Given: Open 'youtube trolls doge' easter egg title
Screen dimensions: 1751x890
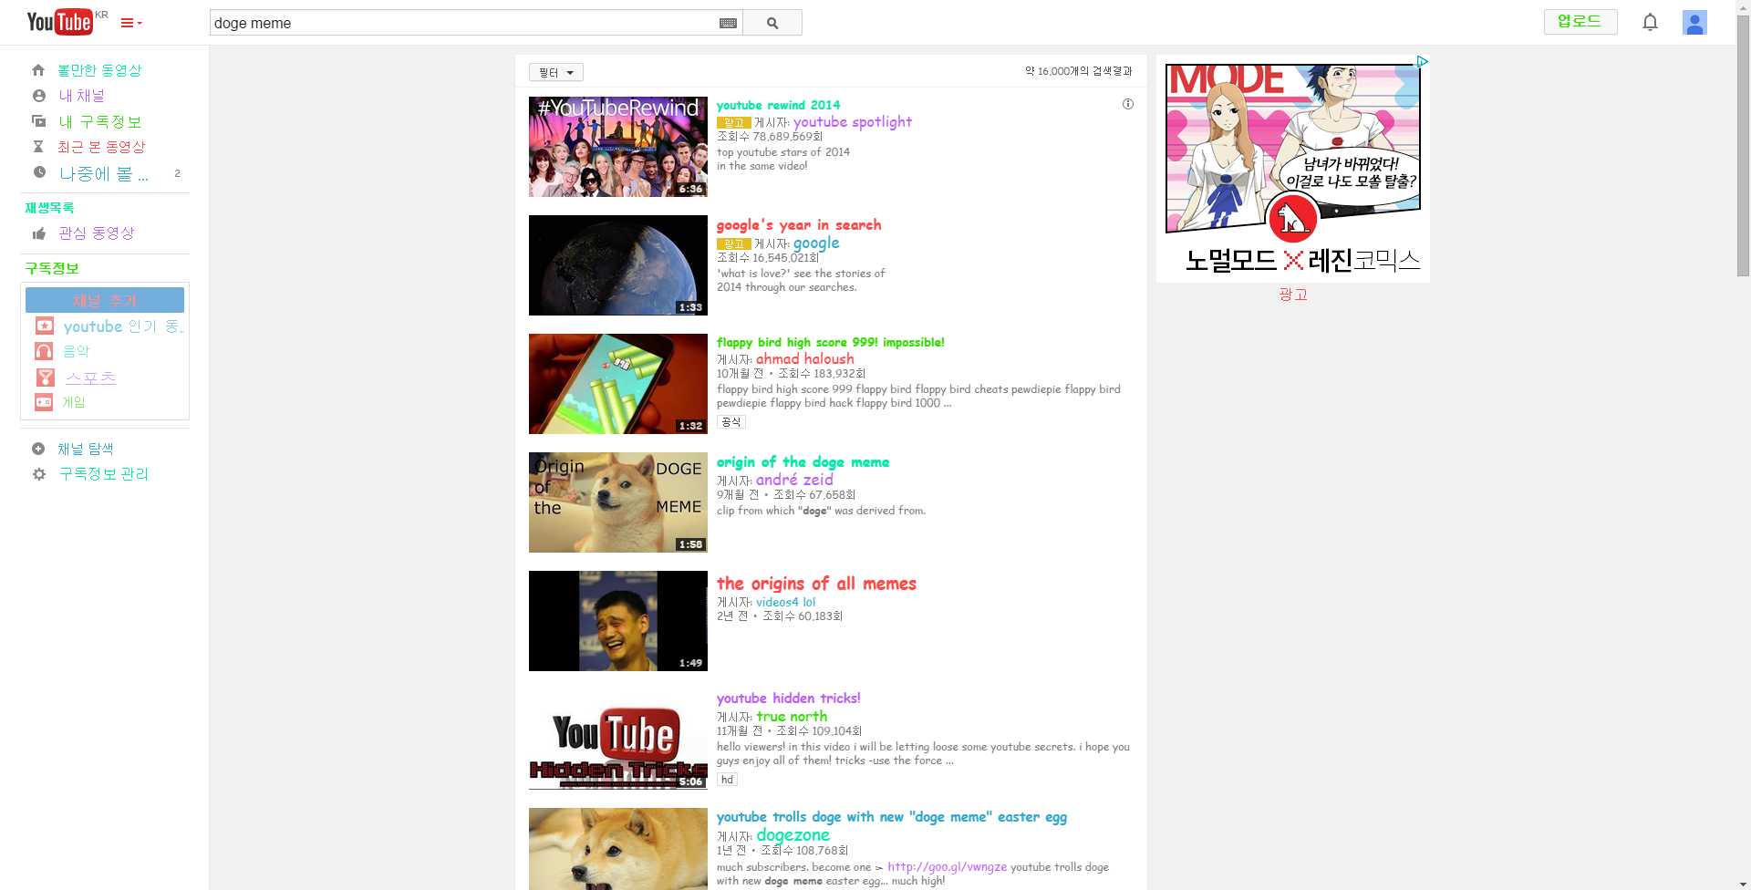Looking at the screenshot, I should click(x=892, y=817).
